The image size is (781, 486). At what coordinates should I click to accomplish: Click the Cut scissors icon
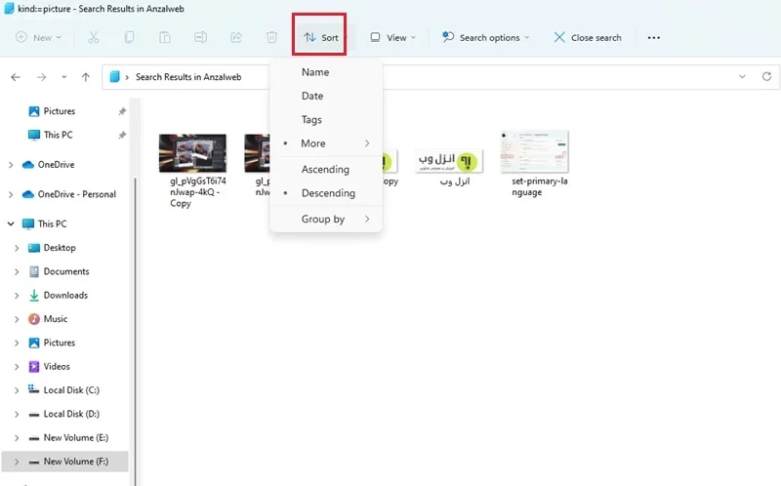point(94,37)
